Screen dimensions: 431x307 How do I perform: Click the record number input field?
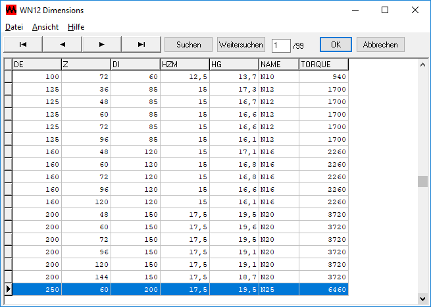pyautogui.click(x=281, y=45)
